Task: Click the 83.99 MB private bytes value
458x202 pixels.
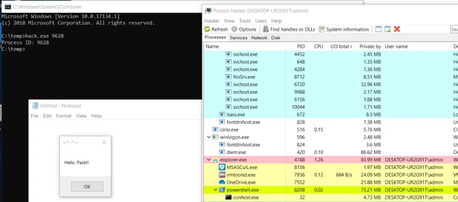Action: point(370,160)
